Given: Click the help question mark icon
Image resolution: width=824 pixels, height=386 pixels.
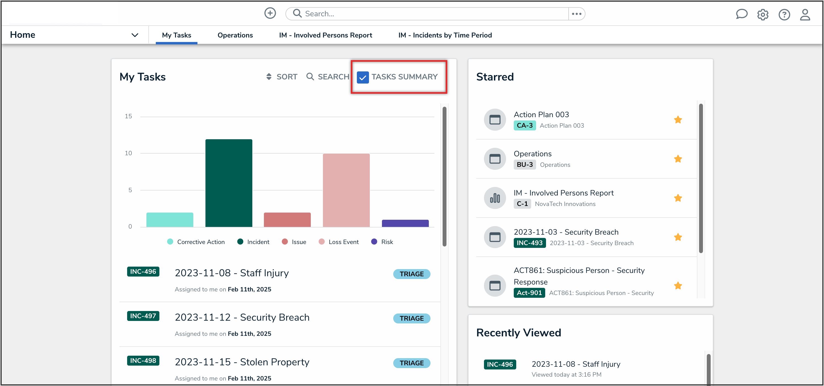Looking at the screenshot, I should coord(784,15).
